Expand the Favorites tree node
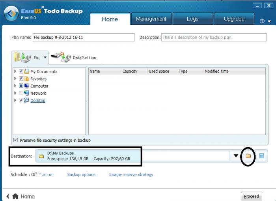The height and width of the screenshot is (201, 276). coord(15,79)
